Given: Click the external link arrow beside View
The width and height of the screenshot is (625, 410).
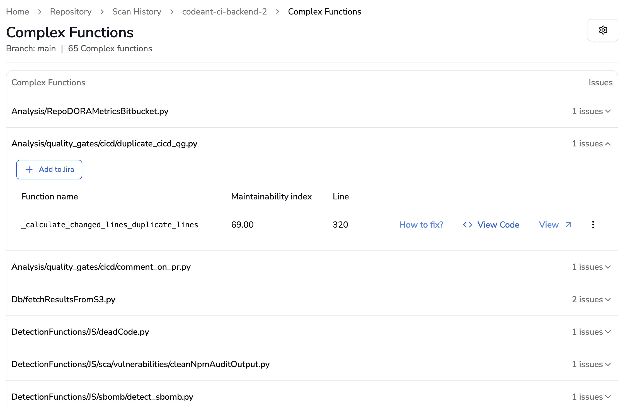Looking at the screenshot, I should pos(569,225).
